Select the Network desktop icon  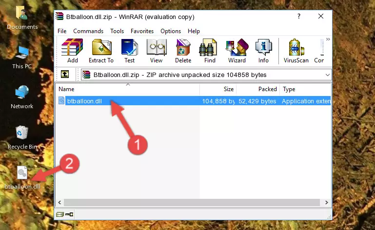(22, 97)
